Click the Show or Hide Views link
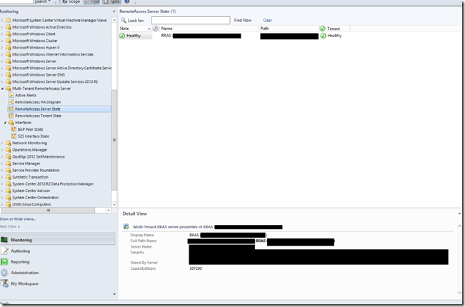This screenshot has height=307, width=465. point(17,218)
